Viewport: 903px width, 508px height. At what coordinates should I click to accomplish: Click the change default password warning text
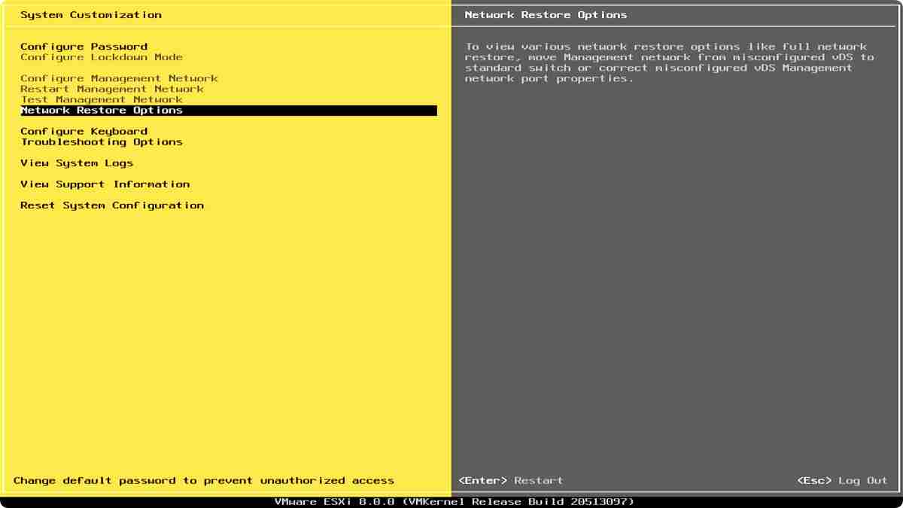pos(203,480)
